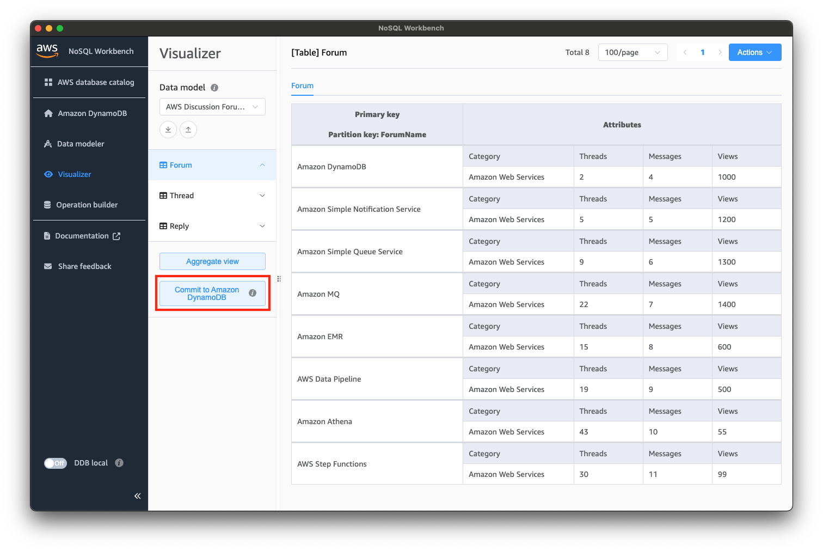The width and height of the screenshot is (823, 551).
Task: Go to previous page arrow
Action: 685,52
